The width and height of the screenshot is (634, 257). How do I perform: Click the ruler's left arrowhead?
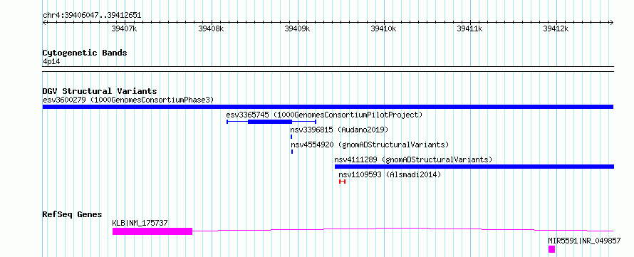tap(44, 23)
